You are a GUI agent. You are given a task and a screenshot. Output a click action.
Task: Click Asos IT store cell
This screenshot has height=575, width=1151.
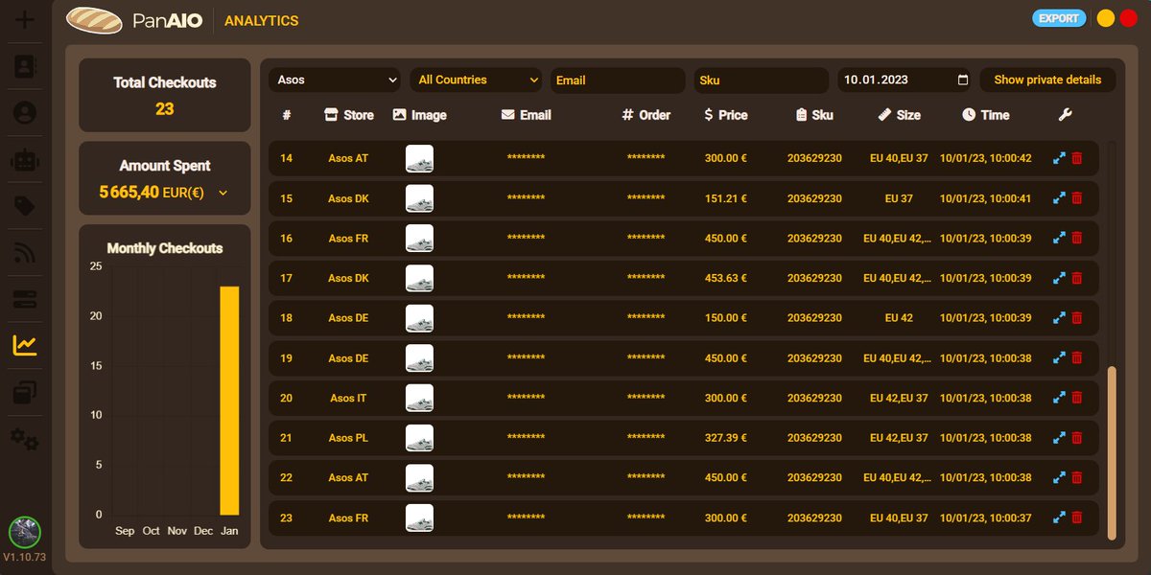pyautogui.click(x=348, y=398)
